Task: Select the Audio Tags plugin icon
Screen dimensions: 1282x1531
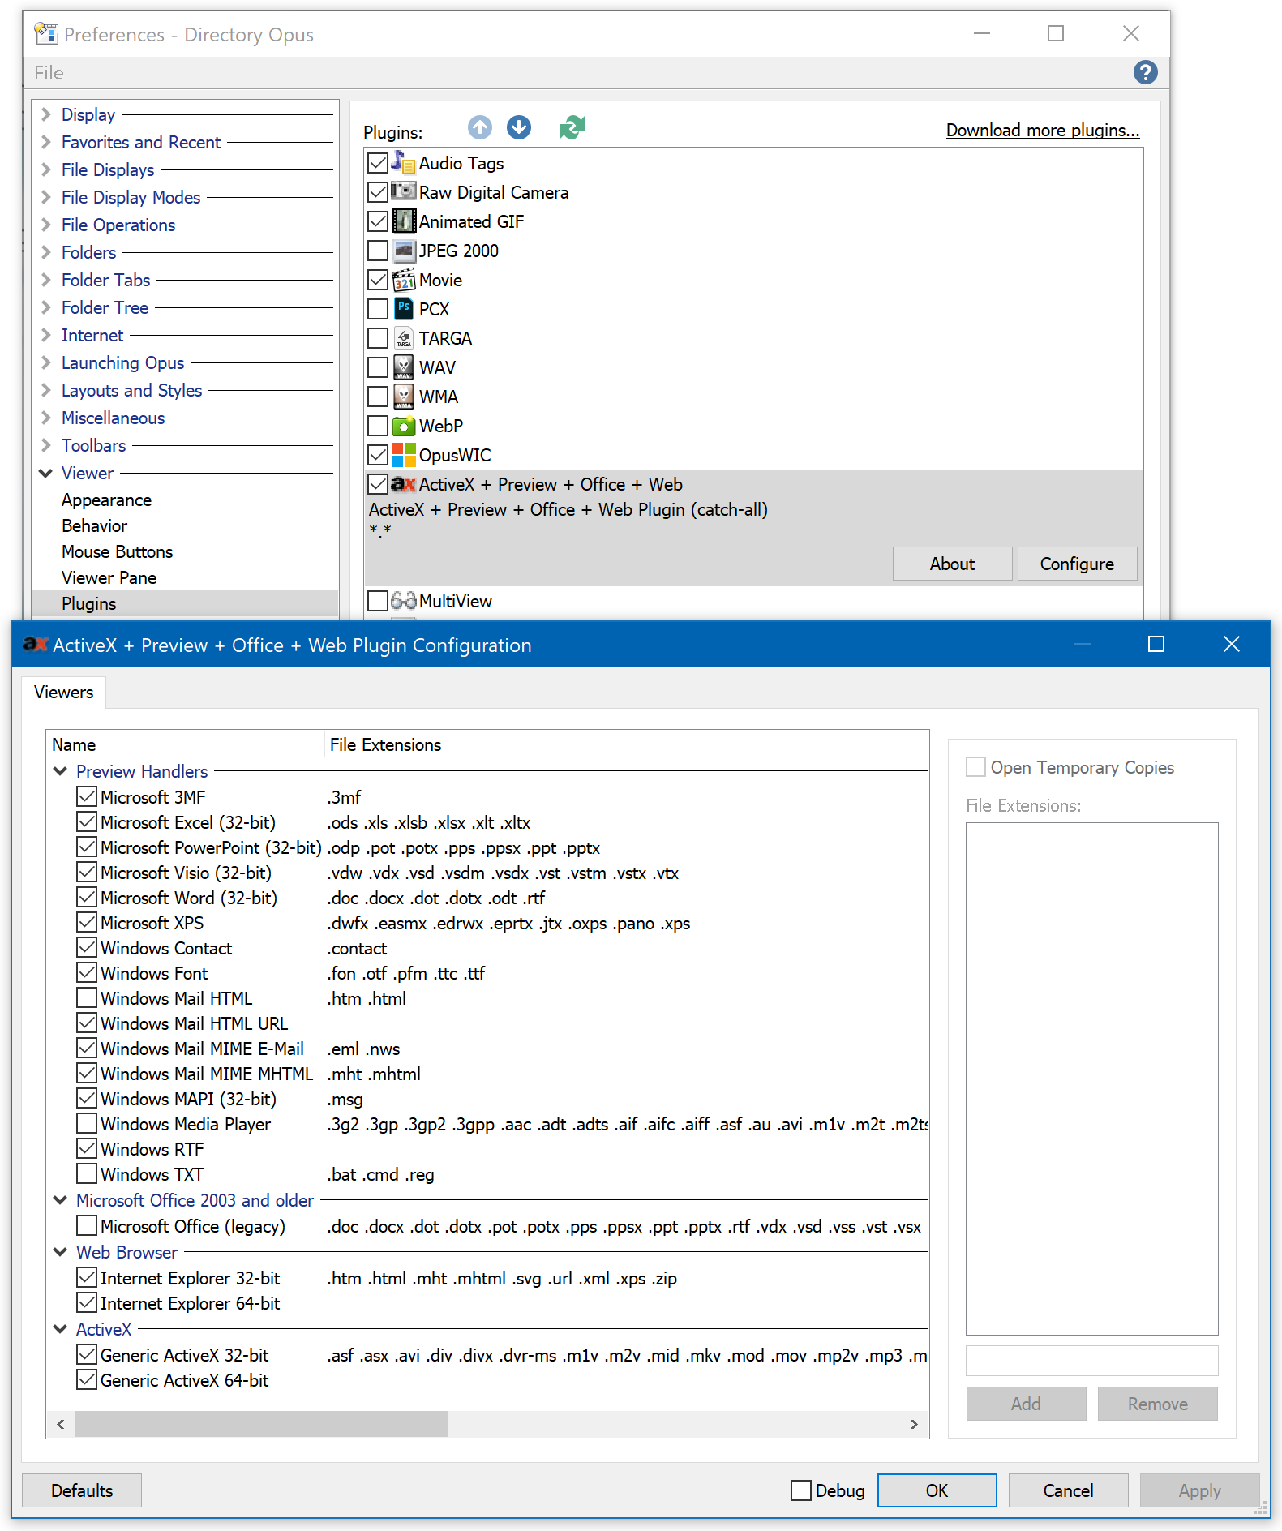Action: tap(403, 163)
